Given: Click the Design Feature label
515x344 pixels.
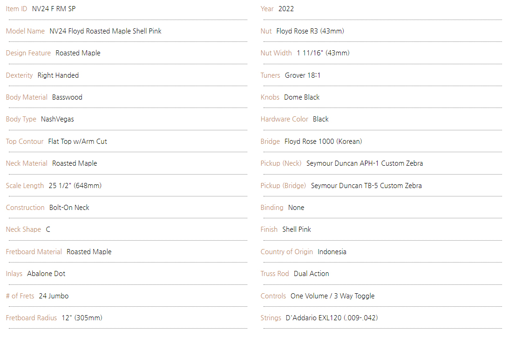Looking at the screenshot, I should pyautogui.click(x=28, y=53).
